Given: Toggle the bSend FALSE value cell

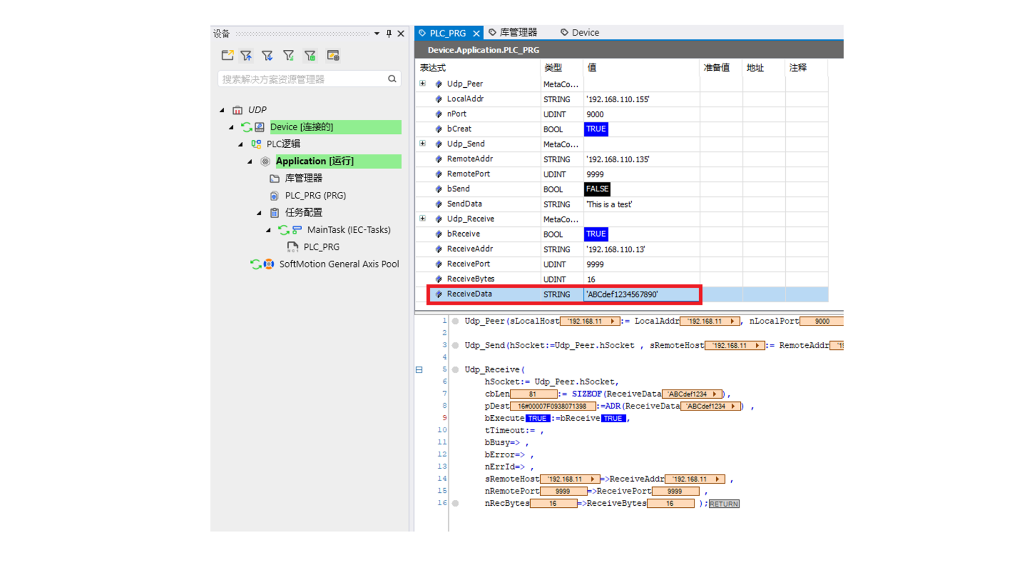Looking at the screenshot, I should (596, 189).
